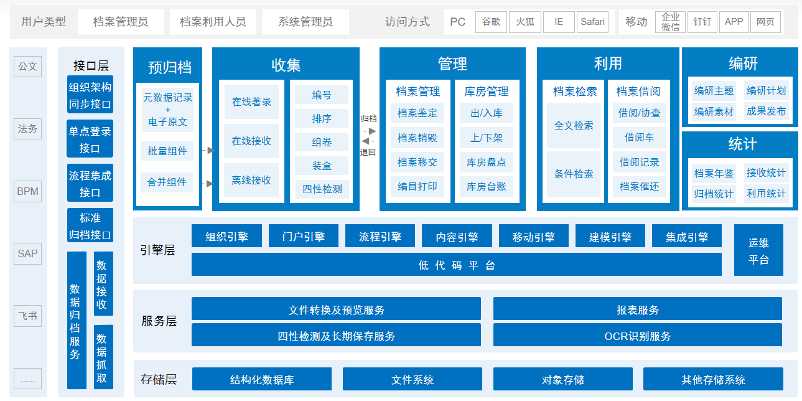This screenshot has width=802, height=401.
Task: Select the 结构化数据库 storage block
Action: click(x=262, y=379)
